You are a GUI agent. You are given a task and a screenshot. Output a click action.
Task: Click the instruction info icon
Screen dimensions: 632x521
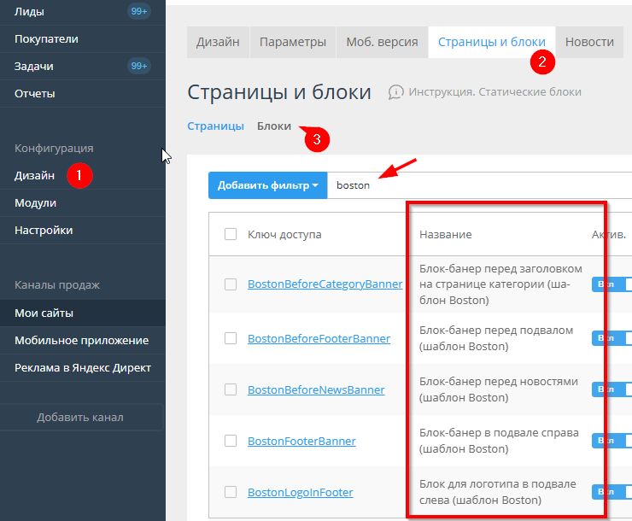point(395,92)
